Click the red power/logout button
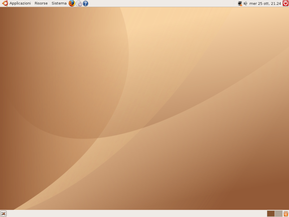289x217 pixels. click(x=285, y=3)
